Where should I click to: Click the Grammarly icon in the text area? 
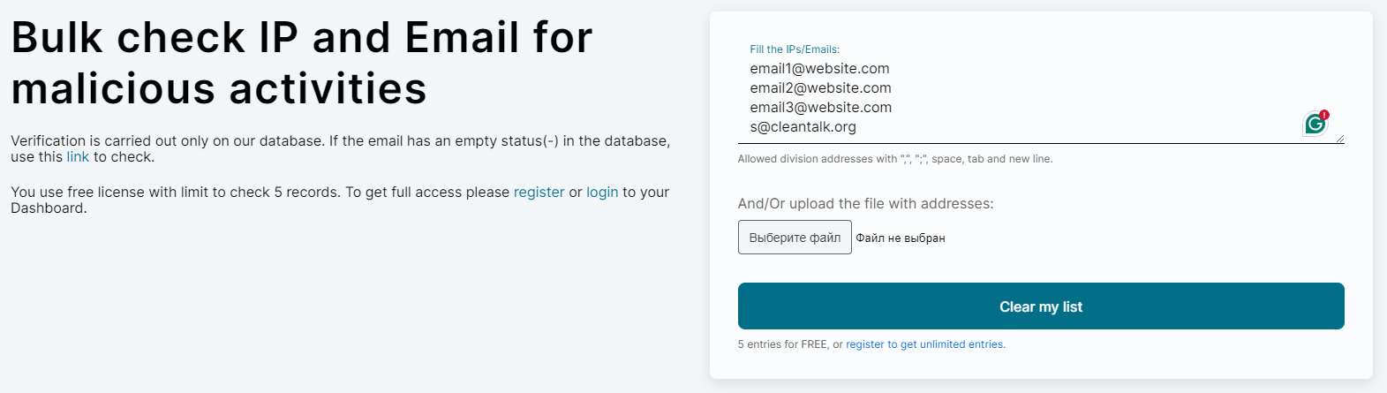pyautogui.click(x=1315, y=124)
